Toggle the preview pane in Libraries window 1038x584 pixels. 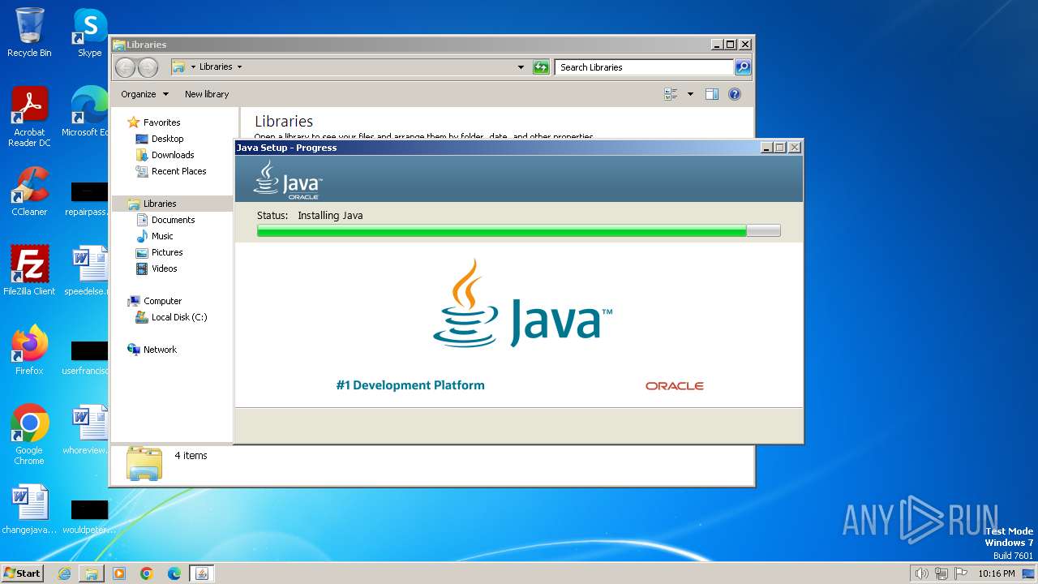(712, 94)
